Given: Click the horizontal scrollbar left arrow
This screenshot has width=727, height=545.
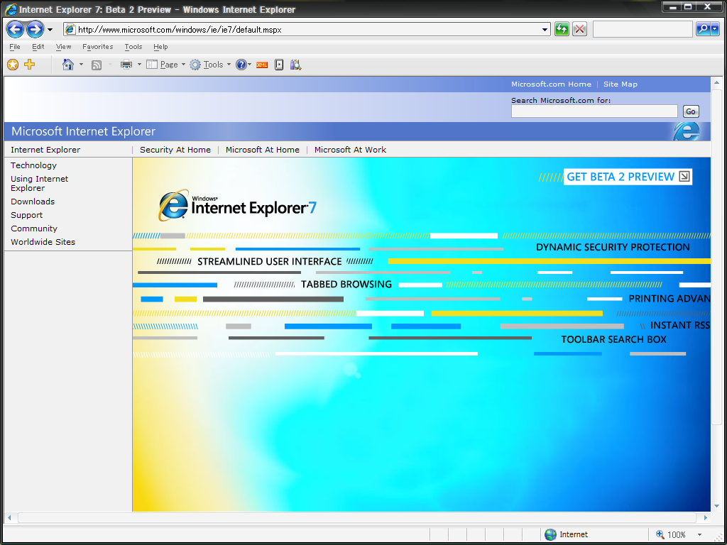Looking at the screenshot, I should [9, 517].
